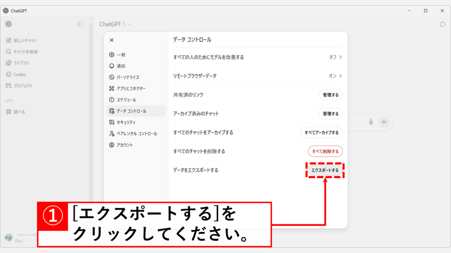Click 管理する for アーカイブ済みのチャット

[330, 114]
